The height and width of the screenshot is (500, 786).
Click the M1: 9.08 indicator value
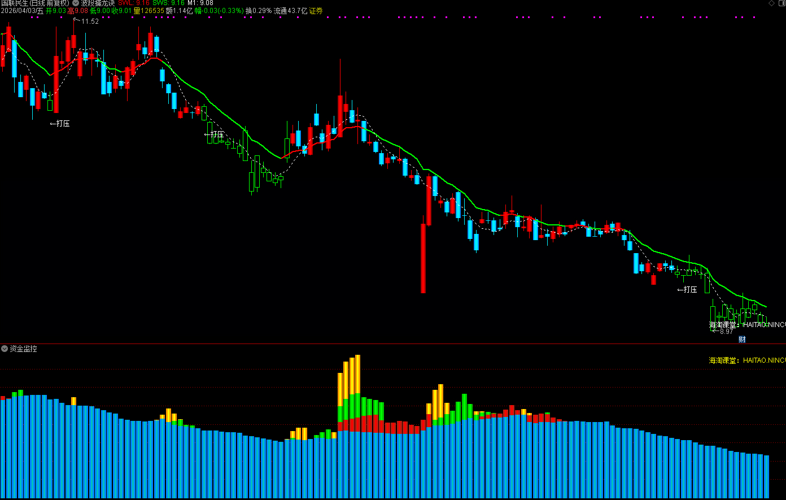[200, 3]
